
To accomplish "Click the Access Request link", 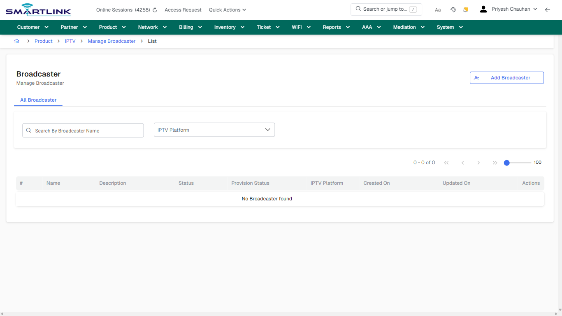I will point(183,9).
